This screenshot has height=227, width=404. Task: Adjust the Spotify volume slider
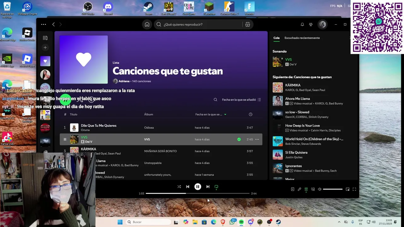333,189
